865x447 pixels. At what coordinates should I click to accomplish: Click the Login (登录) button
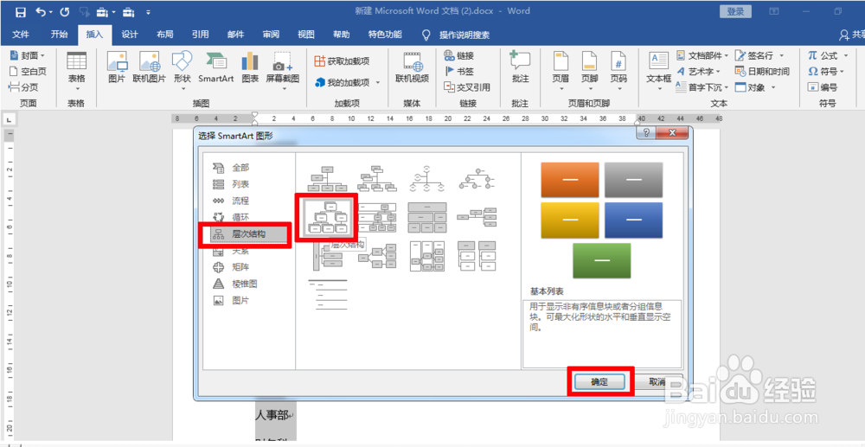[x=735, y=11]
